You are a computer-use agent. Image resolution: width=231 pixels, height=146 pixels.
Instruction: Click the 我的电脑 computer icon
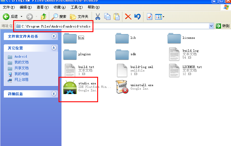click(x=10, y=74)
